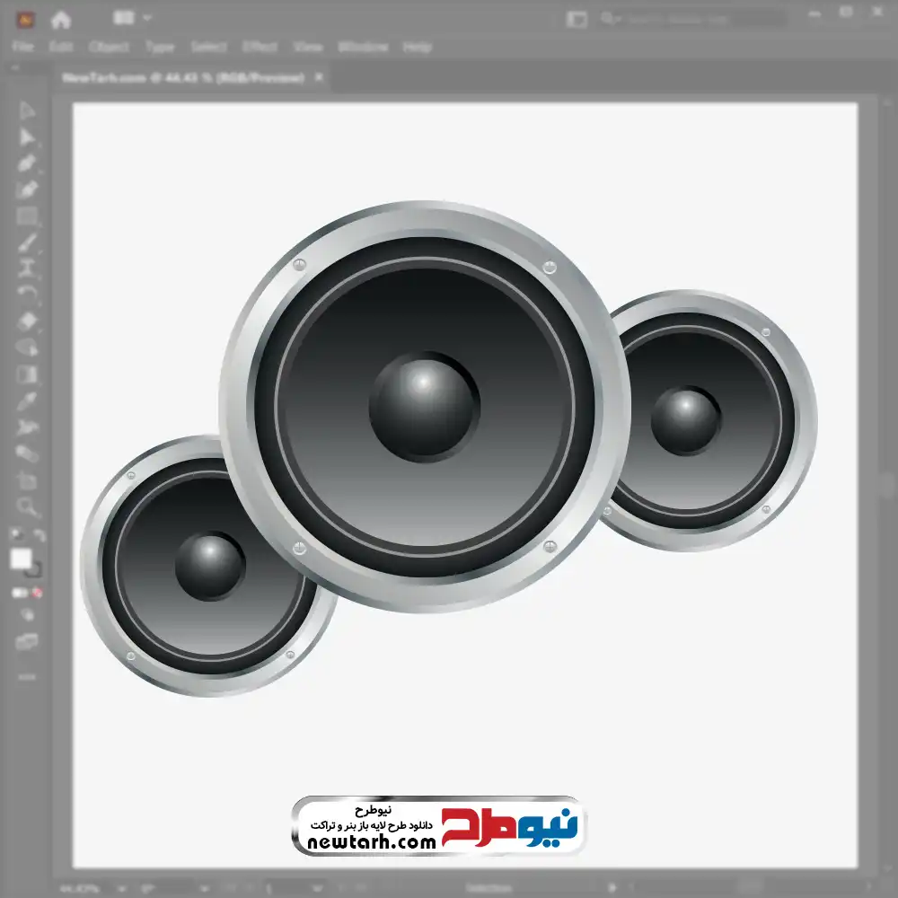The image size is (898, 898).
Task: Click Edit Toolbar three-dots button
Action: tap(27, 675)
